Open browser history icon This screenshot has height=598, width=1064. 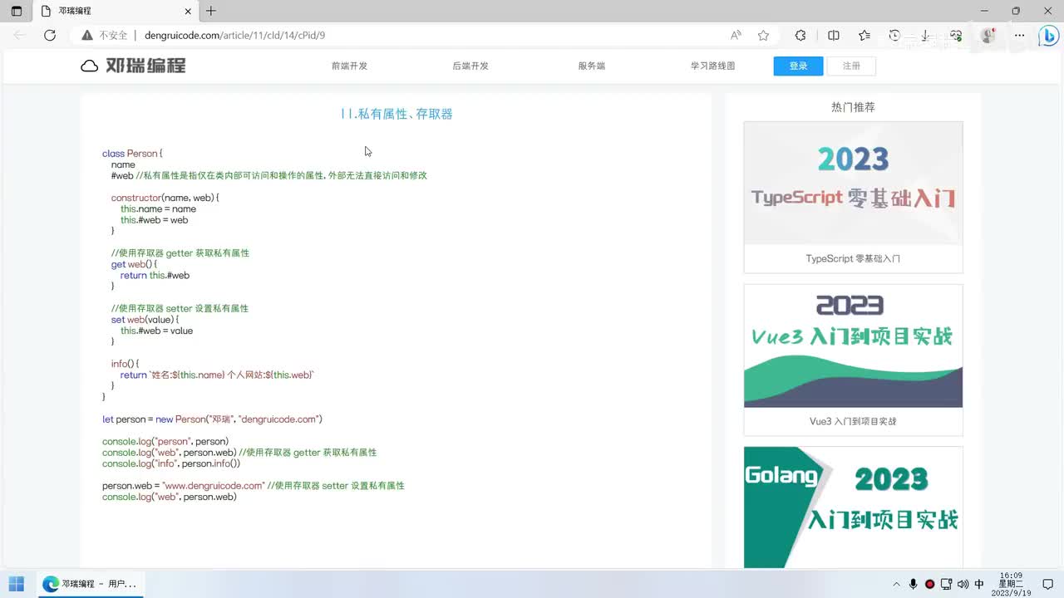[x=894, y=35]
